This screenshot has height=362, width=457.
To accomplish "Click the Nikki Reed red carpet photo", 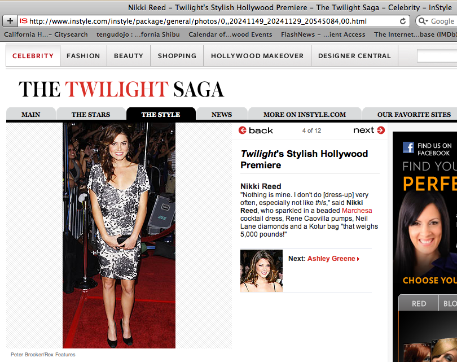I will (119, 235).
